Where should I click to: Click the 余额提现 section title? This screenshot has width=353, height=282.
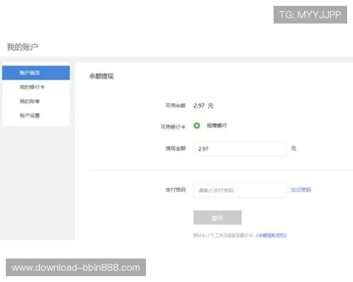tap(102, 76)
